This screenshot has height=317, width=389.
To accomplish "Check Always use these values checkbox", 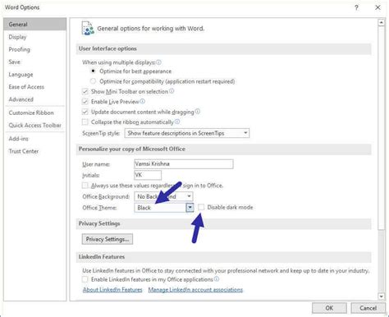I will (85, 186).
